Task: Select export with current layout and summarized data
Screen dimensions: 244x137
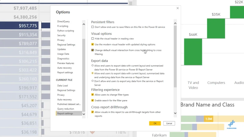Action: pos(92,66)
